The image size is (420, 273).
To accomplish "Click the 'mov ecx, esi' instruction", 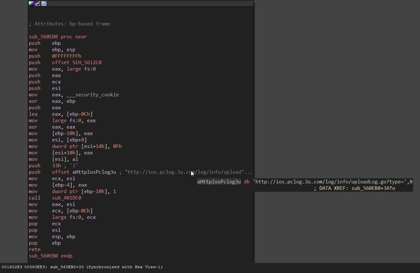I will tap(52, 178).
